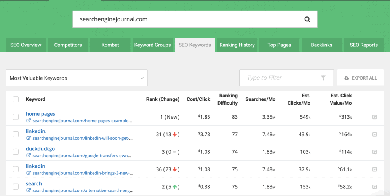Click the $0.38 cost per click value
The width and height of the screenshot is (390, 196).
[204, 187]
